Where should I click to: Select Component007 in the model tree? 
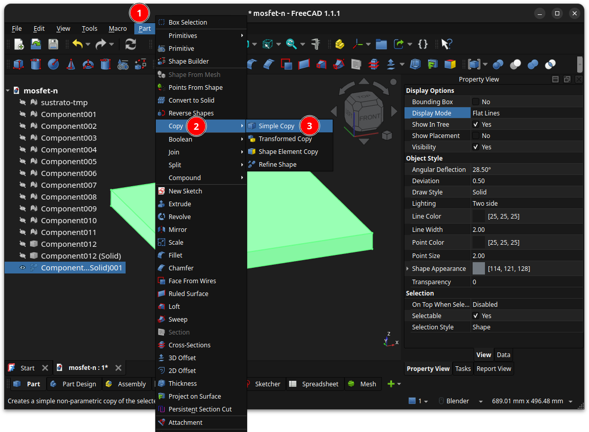69,185
